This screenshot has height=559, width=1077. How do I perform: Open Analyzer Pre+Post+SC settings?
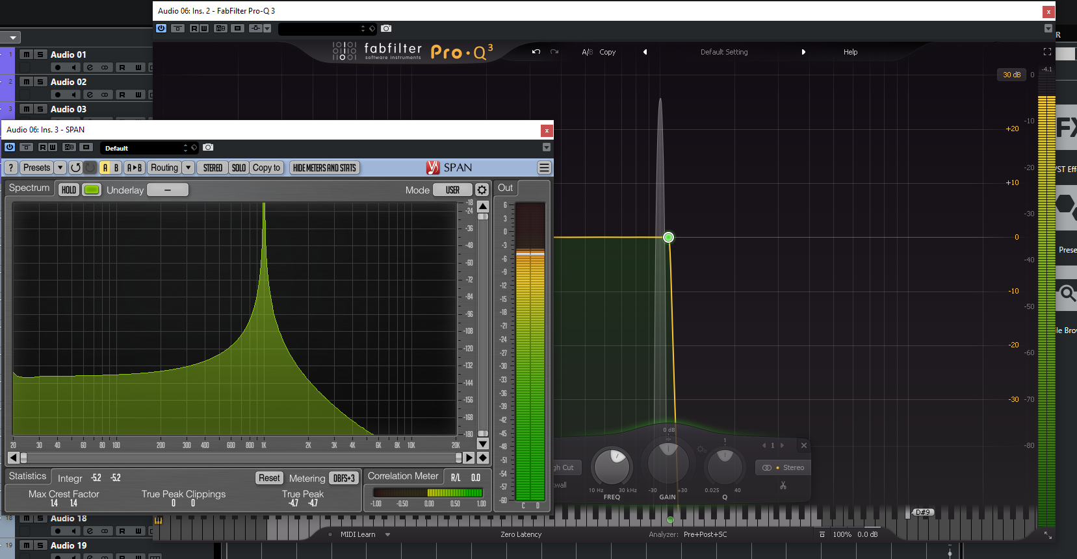pyautogui.click(x=705, y=534)
